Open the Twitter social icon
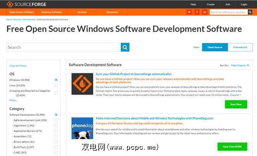 pos(189,12)
